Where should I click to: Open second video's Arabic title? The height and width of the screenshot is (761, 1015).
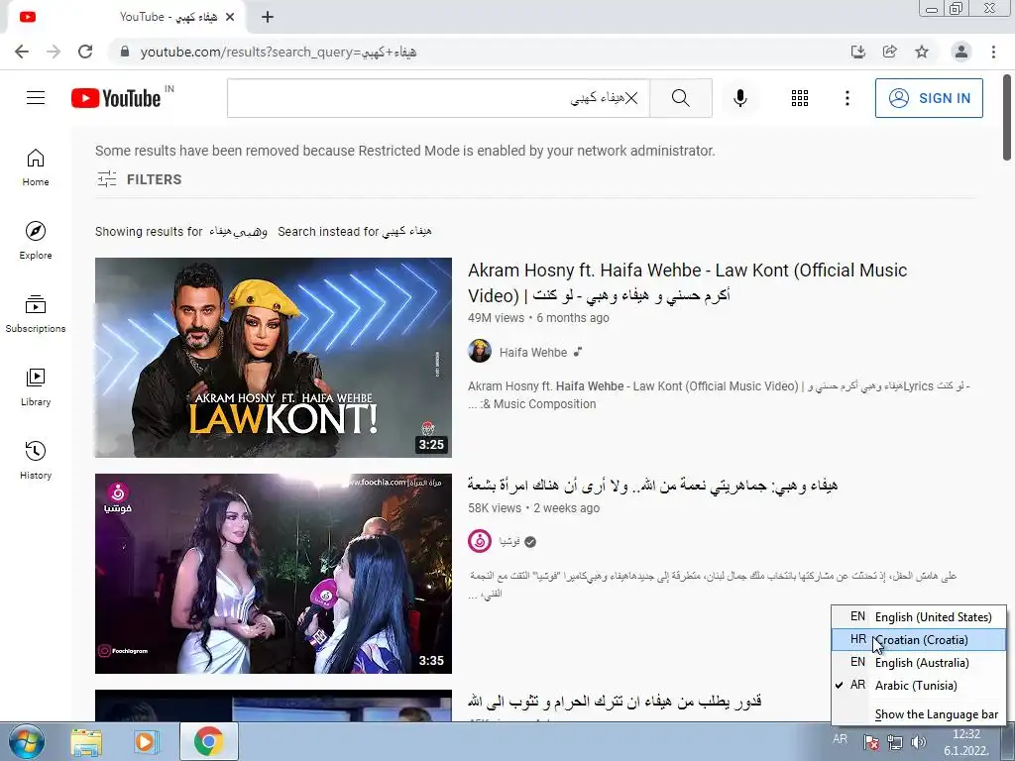(652, 486)
